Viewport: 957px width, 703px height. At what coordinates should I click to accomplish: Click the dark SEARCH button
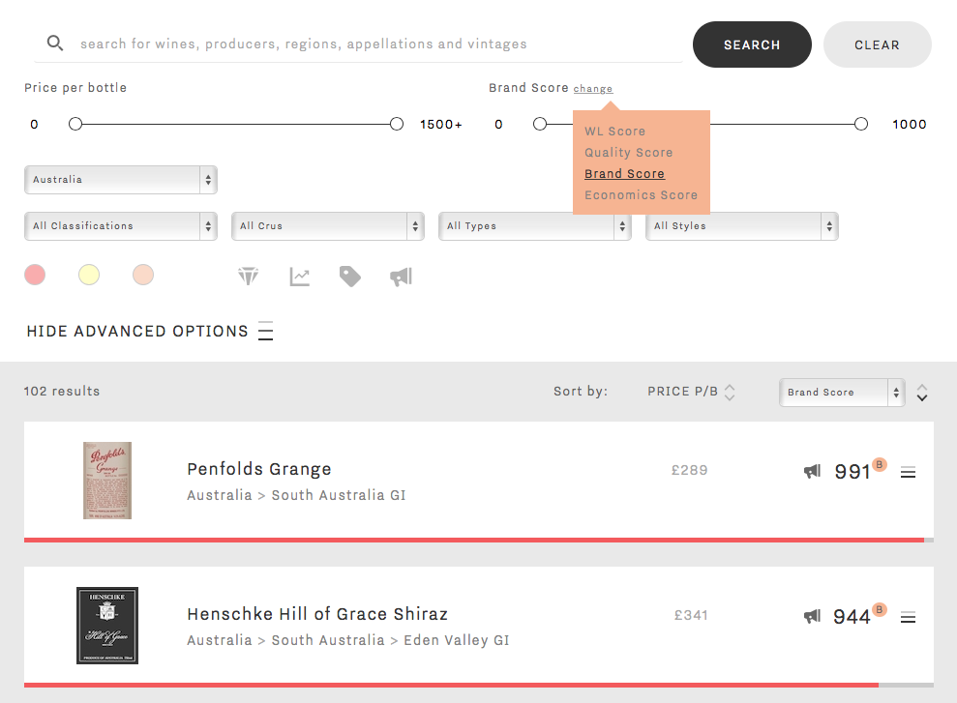click(x=752, y=44)
